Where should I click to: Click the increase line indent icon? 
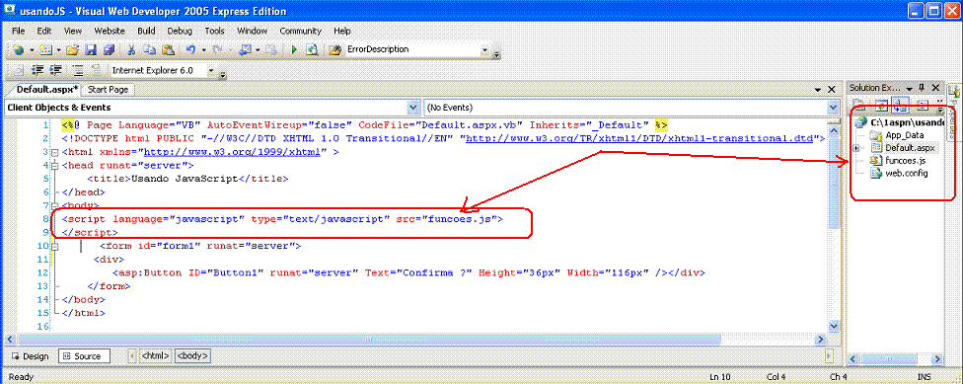coord(56,71)
